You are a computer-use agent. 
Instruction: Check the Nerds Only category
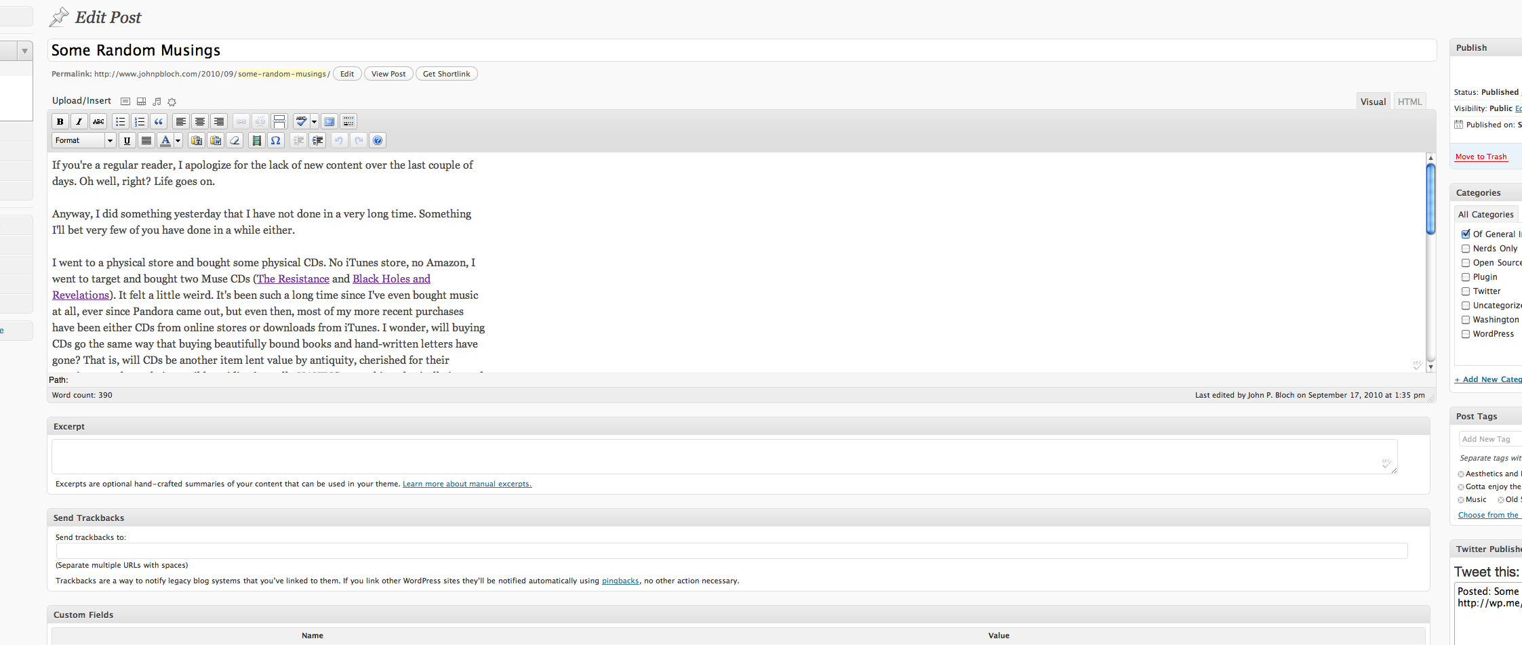(x=1466, y=249)
